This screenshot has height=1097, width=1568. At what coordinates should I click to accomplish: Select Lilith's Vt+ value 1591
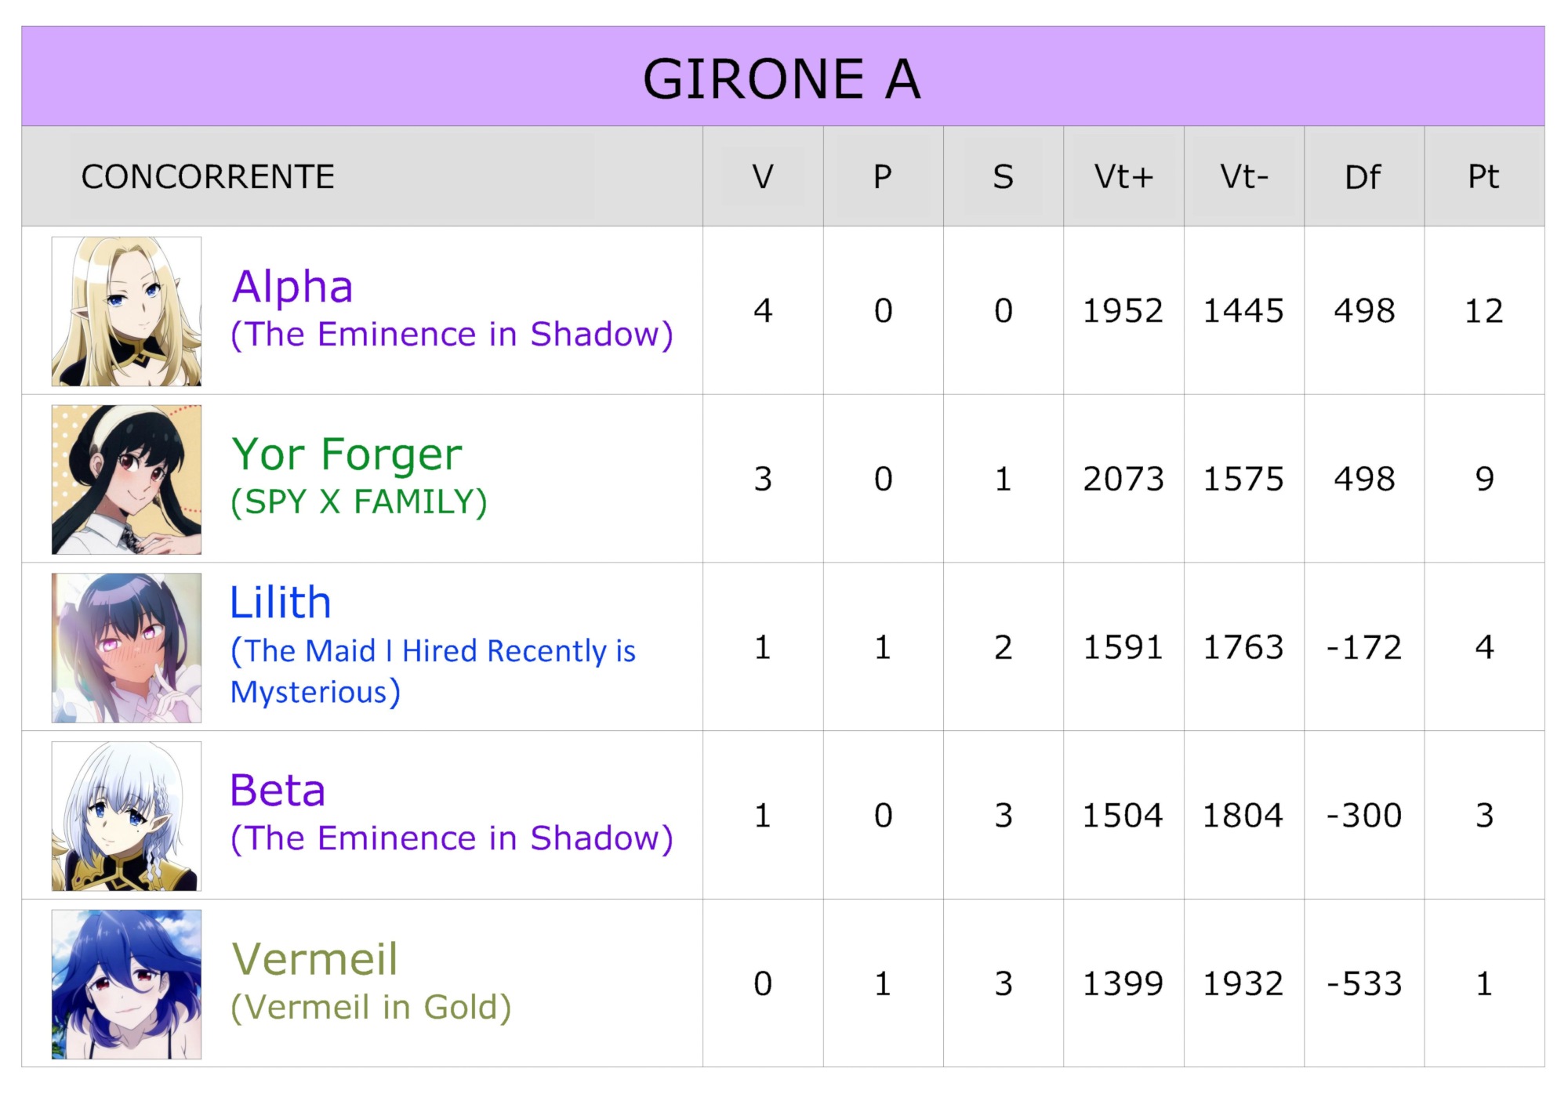click(x=1123, y=647)
